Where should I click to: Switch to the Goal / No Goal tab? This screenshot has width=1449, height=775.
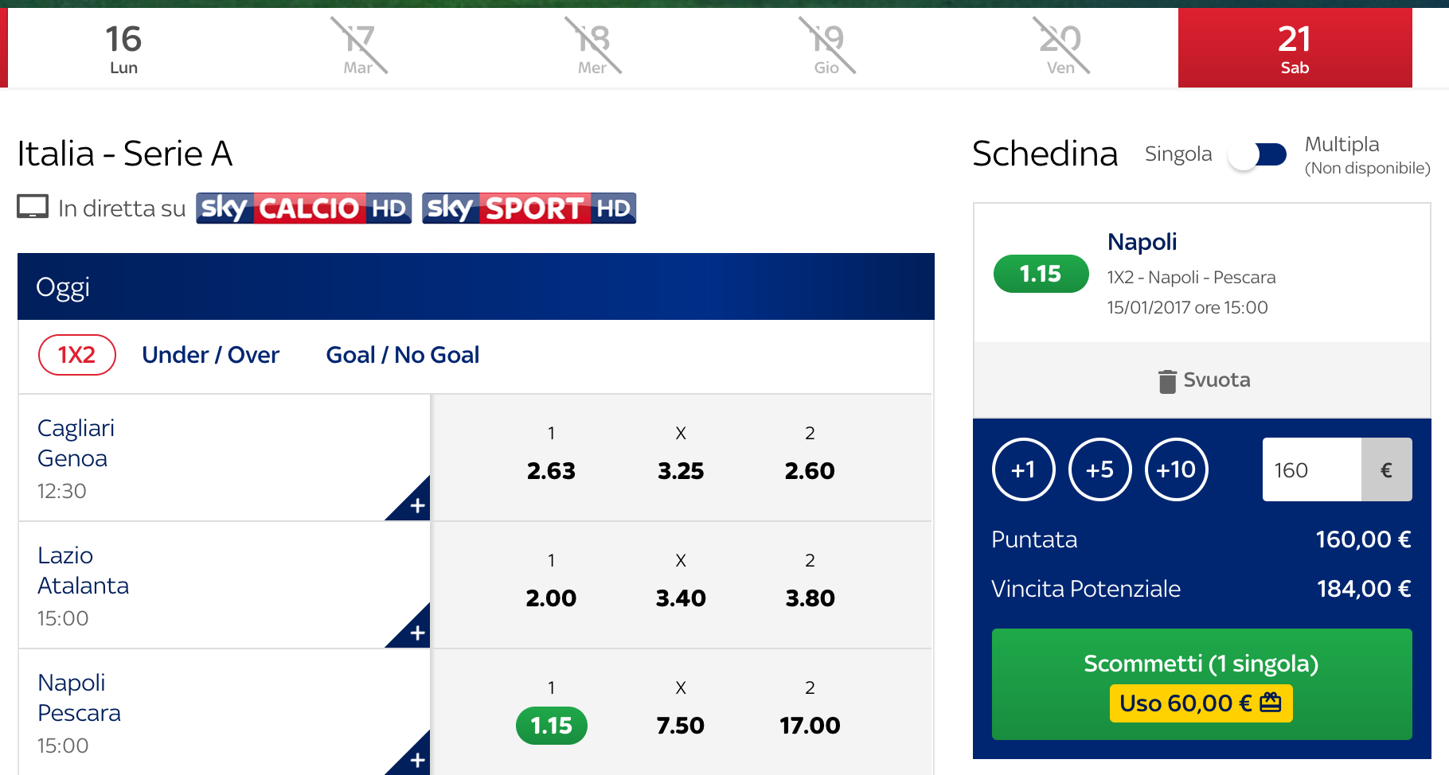pyautogui.click(x=403, y=355)
